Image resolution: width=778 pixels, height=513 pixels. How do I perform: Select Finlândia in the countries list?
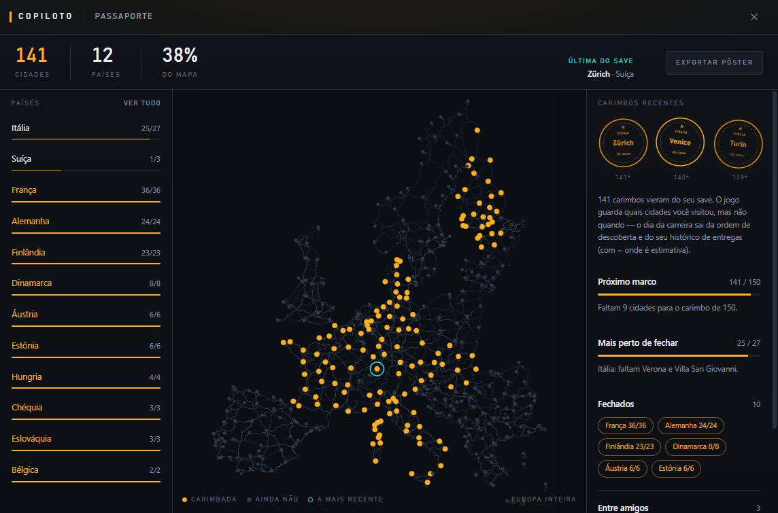(86, 254)
